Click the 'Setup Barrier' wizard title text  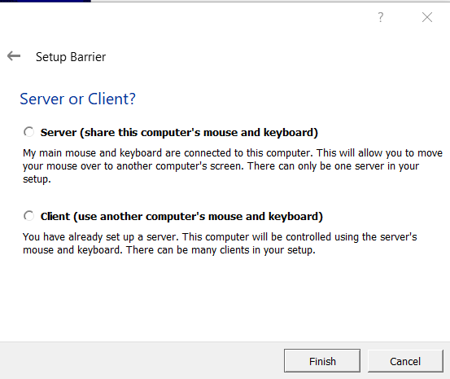click(71, 57)
